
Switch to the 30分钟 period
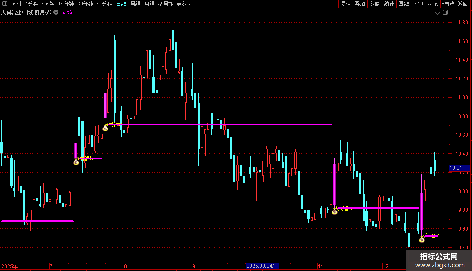(85, 4)
